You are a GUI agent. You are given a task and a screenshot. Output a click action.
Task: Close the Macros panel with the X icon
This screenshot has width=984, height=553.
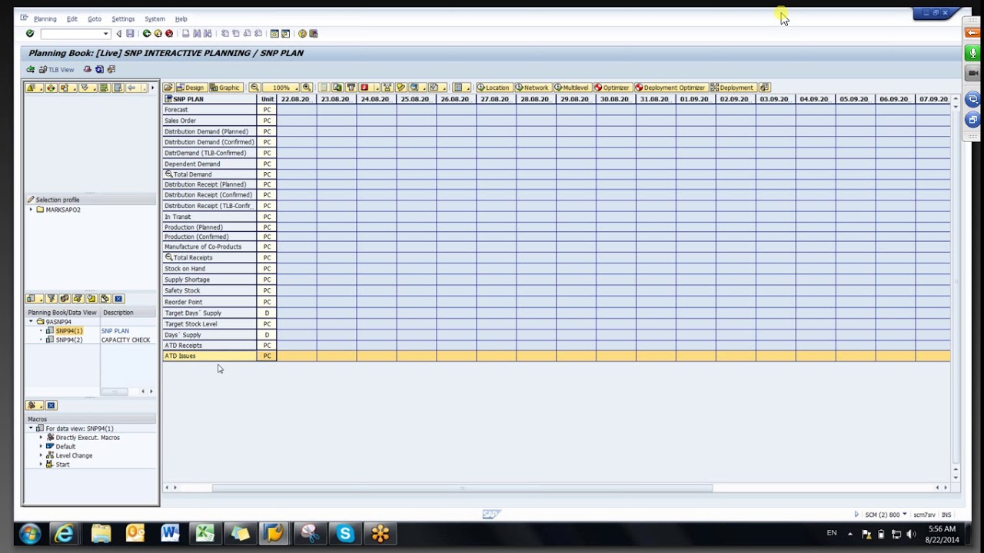click(x=52, y=406)
